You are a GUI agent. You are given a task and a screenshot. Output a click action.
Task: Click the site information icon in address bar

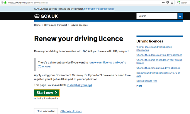pos(2,2)
